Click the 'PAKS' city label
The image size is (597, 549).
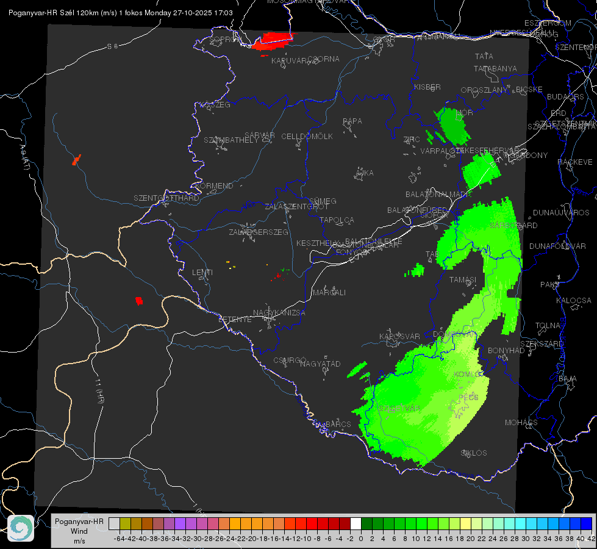(550, 285)
